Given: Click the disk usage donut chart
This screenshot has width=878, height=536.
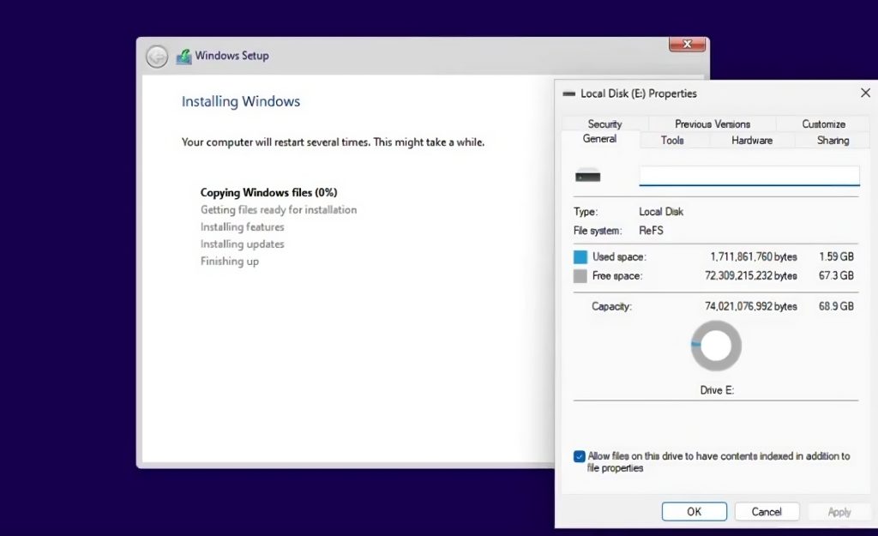Looking at the screenshot, I should 716,346.
